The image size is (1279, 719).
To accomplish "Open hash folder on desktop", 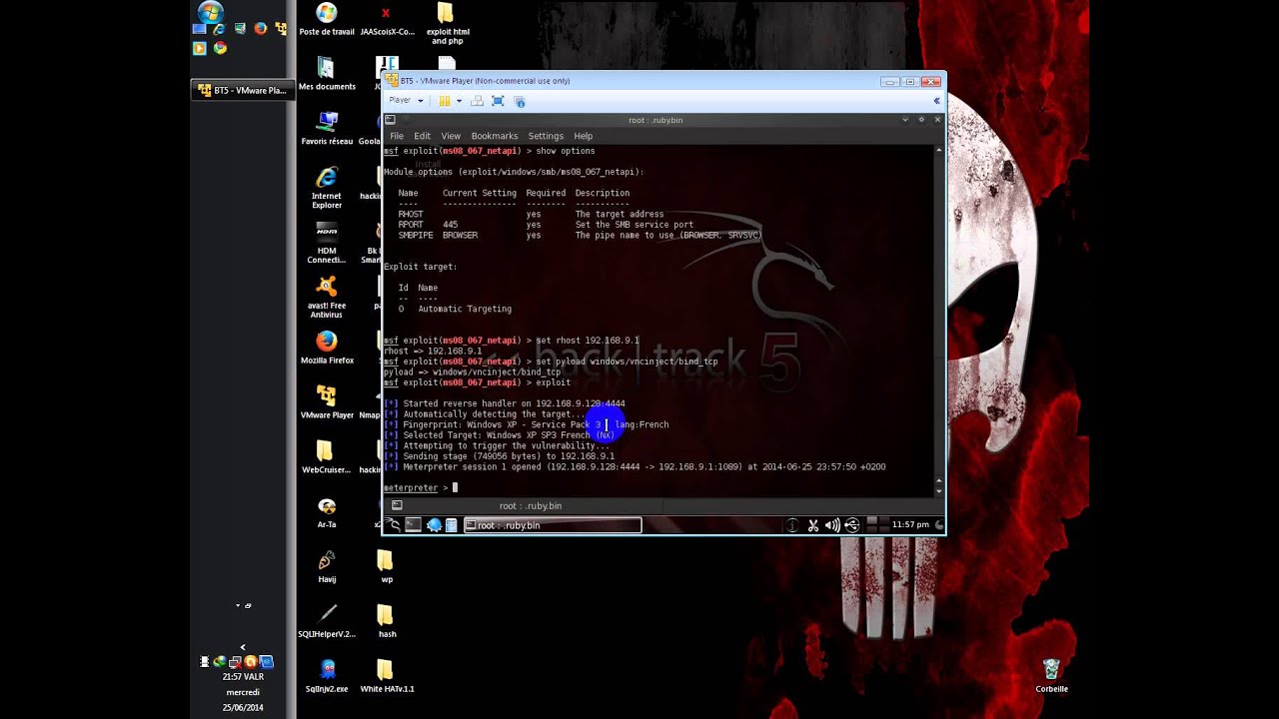I will pyautogui.click(x=387, y=621).
